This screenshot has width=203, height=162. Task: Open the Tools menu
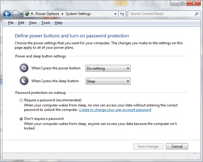pos(46,23)
